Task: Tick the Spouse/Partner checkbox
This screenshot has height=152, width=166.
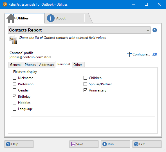Action: [x=85, y=84]
